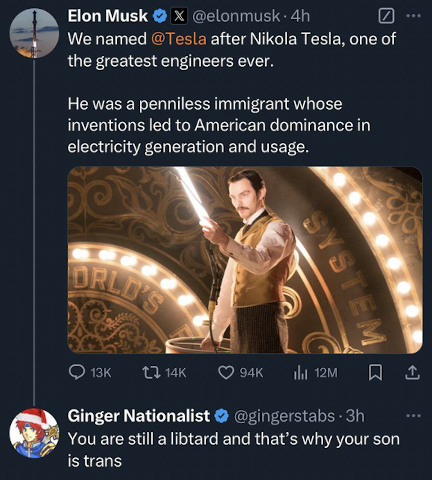This screenshot has width=432, height=480.
Task: Share the tweet with share icon
Action: coord(412,373)
